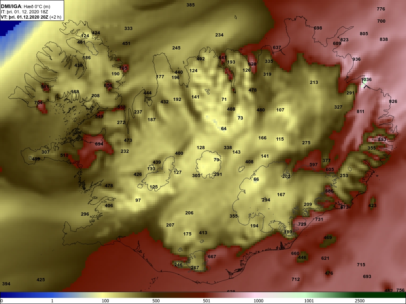Click the map value 605

(330, 169)
